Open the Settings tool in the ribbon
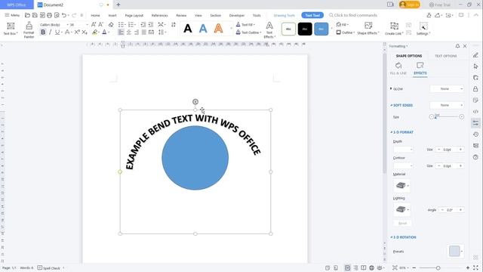Image resolution: width=483 pixels, height=272 pixels. pyautogui.click(x=423, y=29)
